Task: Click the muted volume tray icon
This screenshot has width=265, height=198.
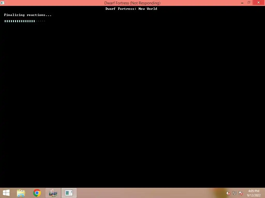Action: (x=228, y=193)
